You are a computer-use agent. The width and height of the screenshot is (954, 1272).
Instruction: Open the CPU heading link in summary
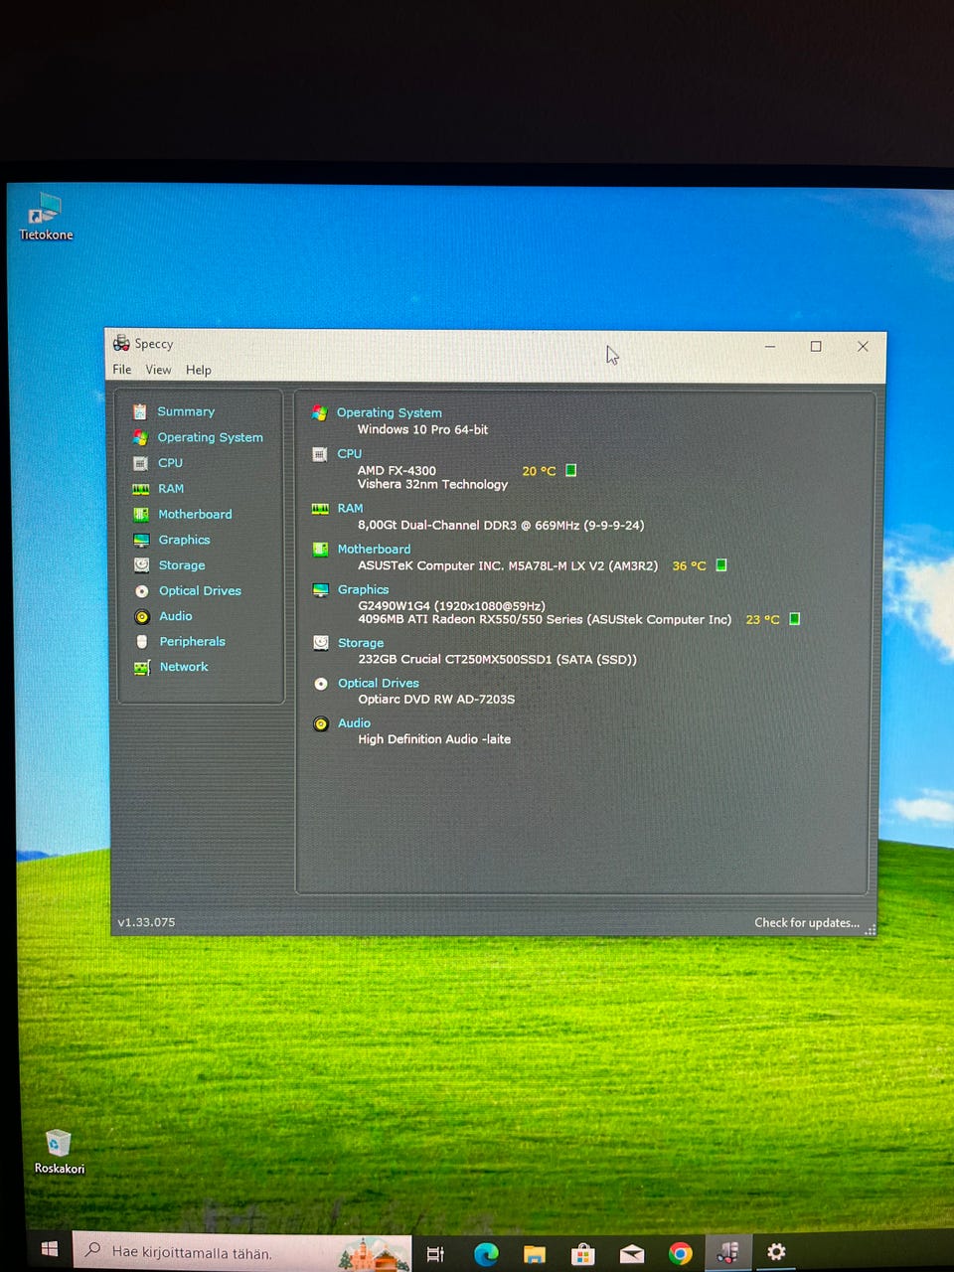[350, 453]
